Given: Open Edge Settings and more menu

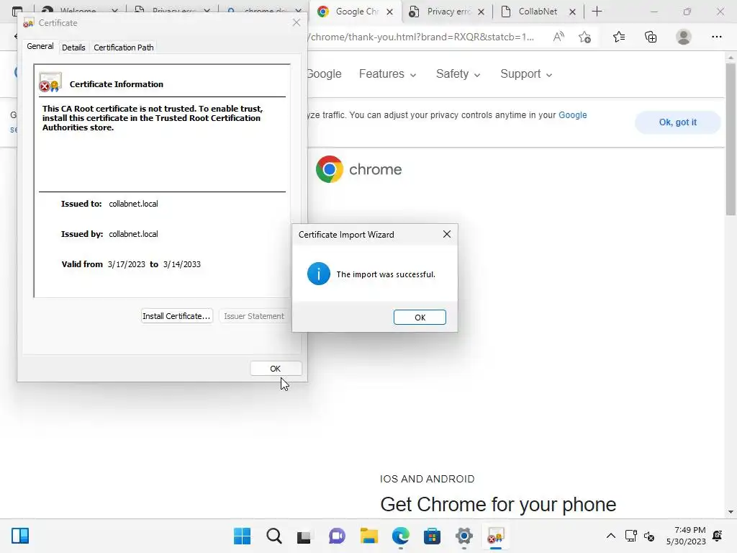Looking at the screenshot, I should (716, 37).
